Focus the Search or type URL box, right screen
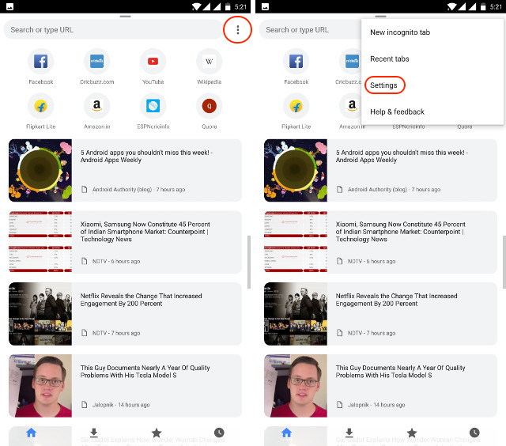Screen dimensions: 506x446 [310, 30]
